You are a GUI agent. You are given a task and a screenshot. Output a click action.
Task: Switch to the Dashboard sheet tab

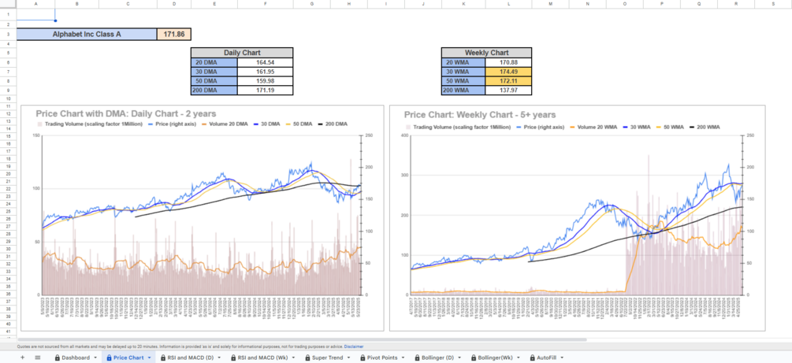(76, 357)
